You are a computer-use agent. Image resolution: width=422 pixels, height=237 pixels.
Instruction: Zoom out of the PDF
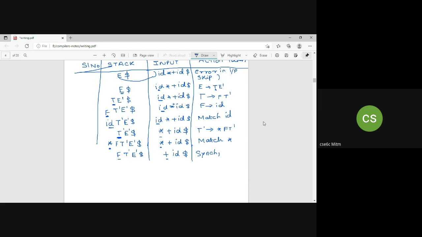95,55
